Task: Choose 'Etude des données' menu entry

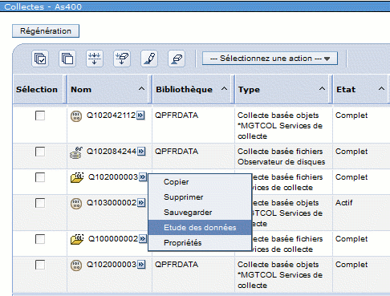Action: click(x=200, y=228)
